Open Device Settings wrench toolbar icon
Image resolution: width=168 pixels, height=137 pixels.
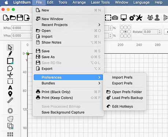[x=139, y=18]
